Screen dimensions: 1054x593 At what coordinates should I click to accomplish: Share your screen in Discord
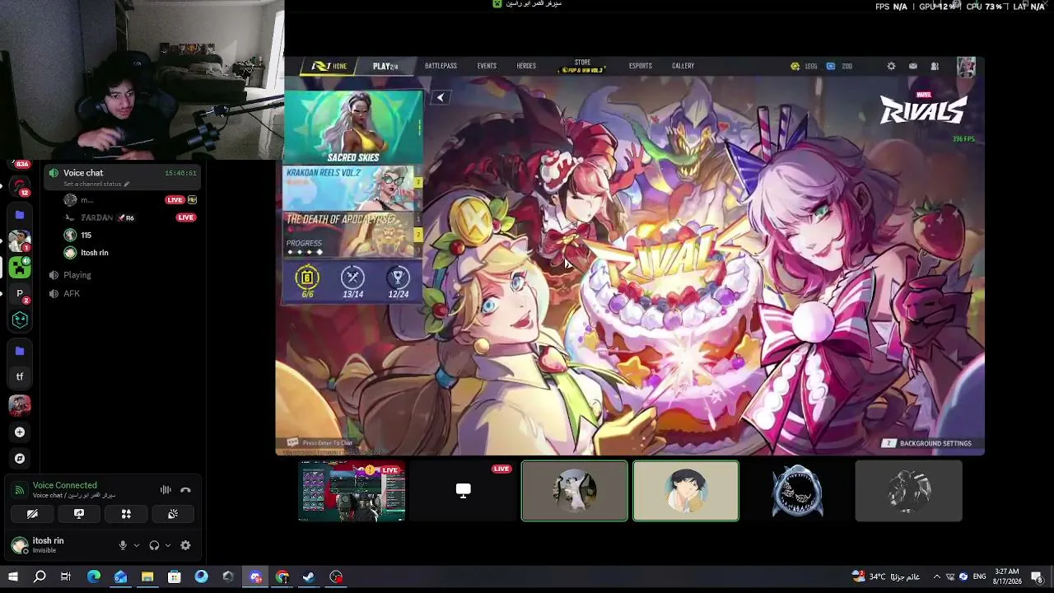click(79, 514)
